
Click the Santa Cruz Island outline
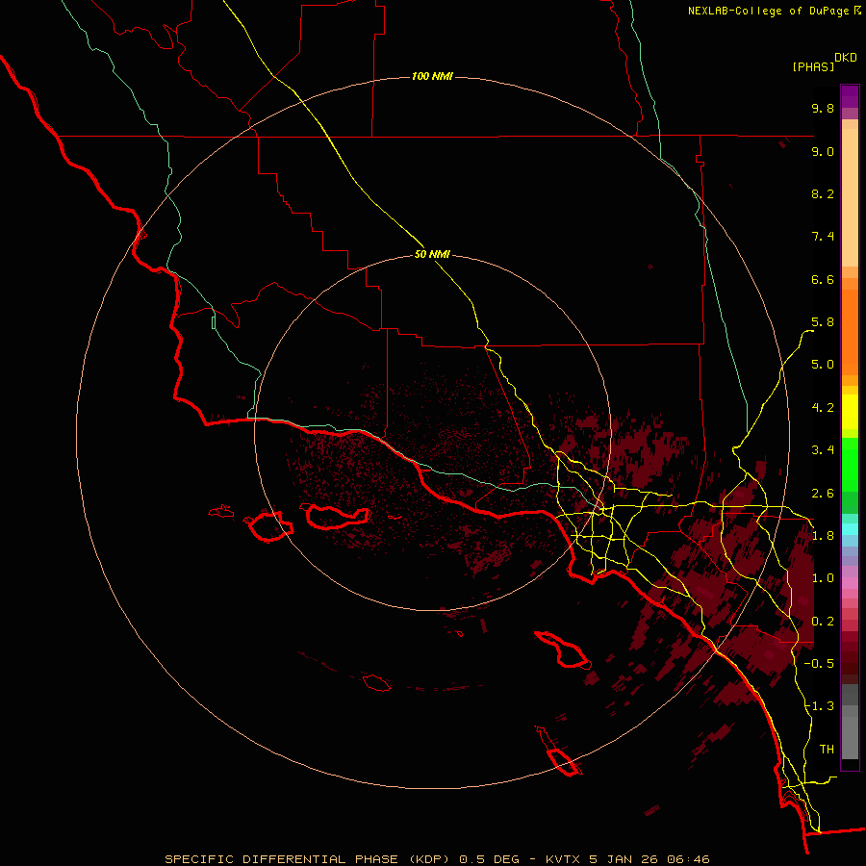[x=338, y=517]
